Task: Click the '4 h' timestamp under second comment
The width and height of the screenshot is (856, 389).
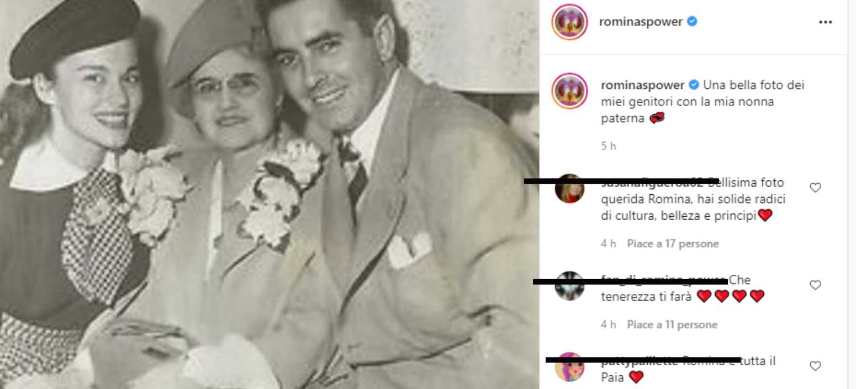Action: [x=608, y=325]
